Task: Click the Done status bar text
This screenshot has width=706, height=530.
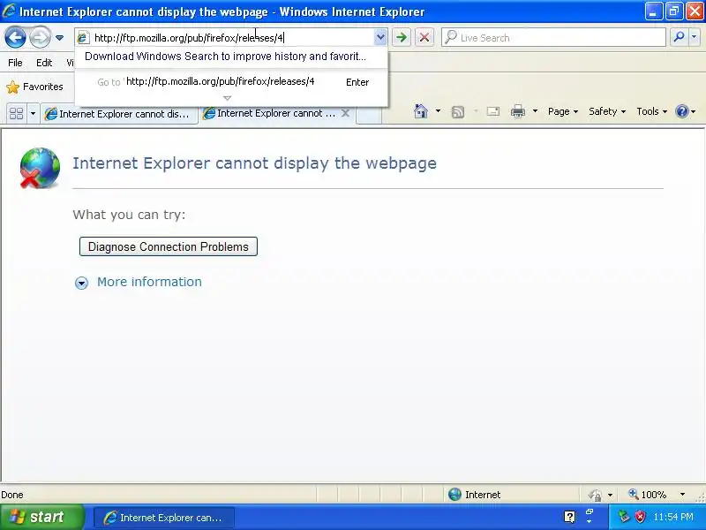Action: 12,495
